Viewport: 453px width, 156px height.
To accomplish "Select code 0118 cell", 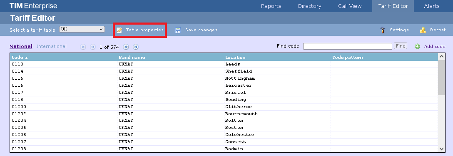I will (64, 100).
